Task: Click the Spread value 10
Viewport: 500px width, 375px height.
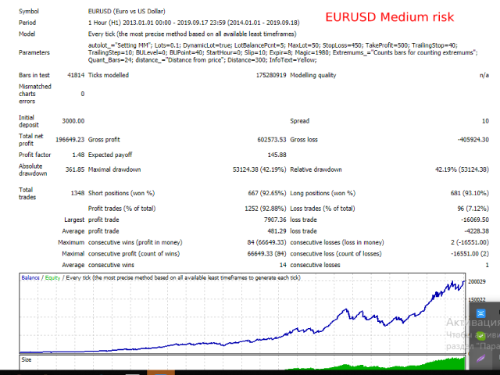Action: (x=485, y=121)
